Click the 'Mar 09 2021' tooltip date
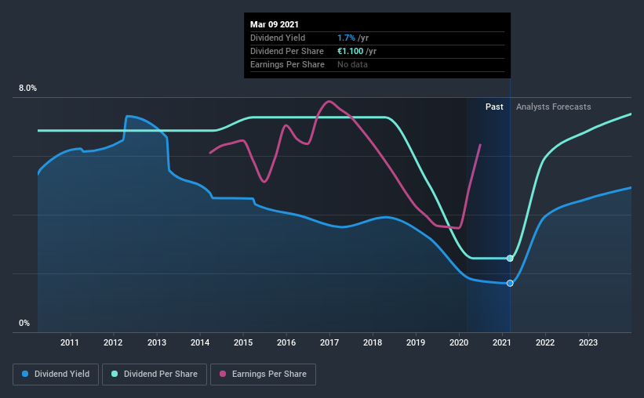 click(x=275, y=24)
